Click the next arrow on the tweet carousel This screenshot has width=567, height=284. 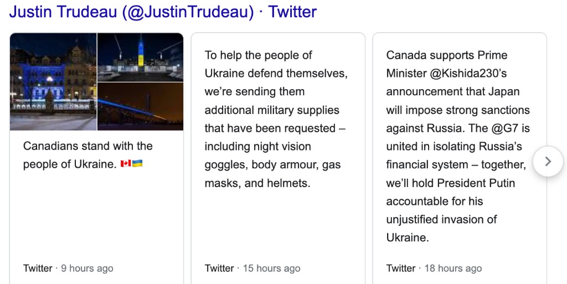click(x=548, y=161)
